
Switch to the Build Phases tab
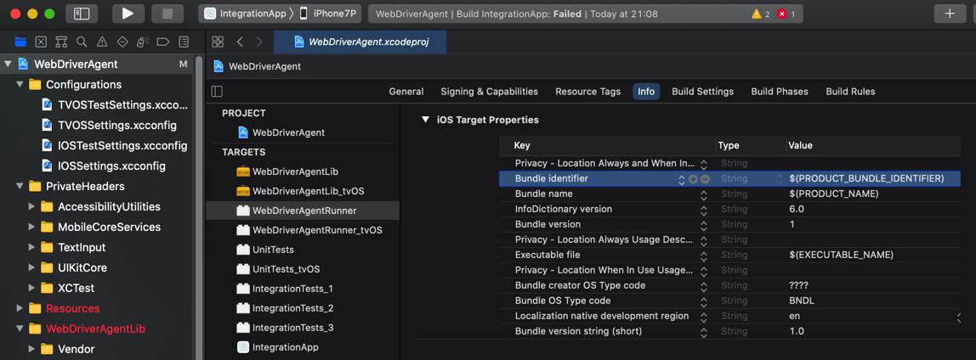[x=780, y=92]
